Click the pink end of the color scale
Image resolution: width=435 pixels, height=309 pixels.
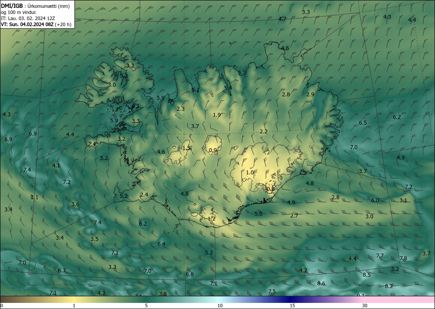coord(399,299)
